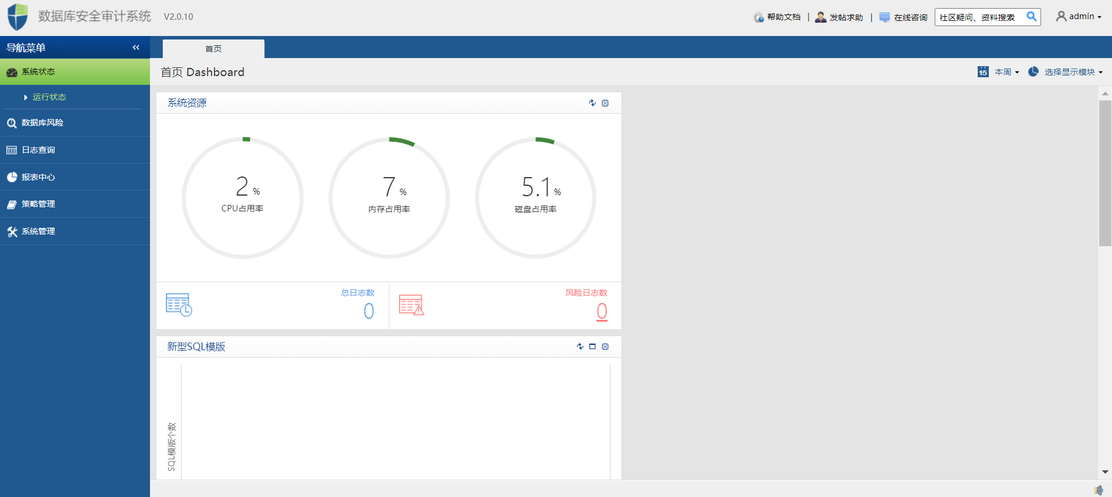Click the vertical scrollbar thumb
The image size is (1112, 497).
coord(1105,173)
